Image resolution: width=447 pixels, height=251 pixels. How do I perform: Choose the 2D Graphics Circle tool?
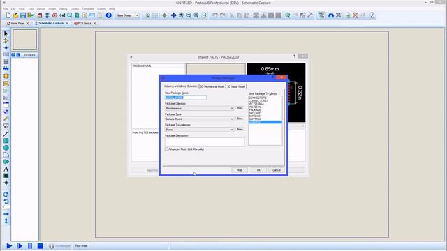click(6, 148)
